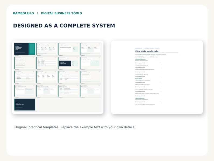Open the Hello, (Client Name) slide thumbnail
The height and width of the screenshot is (161, 214).
coord(69,49)
